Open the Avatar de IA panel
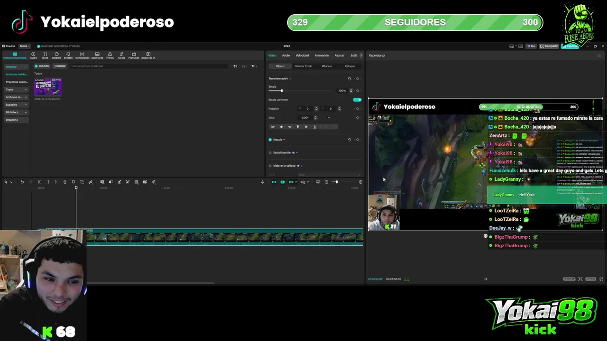607x341 pixels. point(148,55)
